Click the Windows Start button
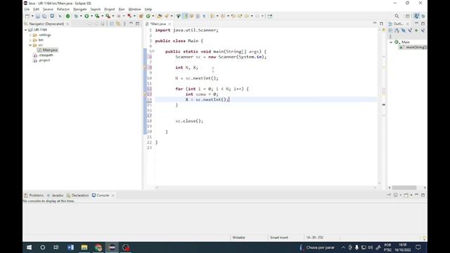This screenshot has height=253, width=450. point(30,247)
